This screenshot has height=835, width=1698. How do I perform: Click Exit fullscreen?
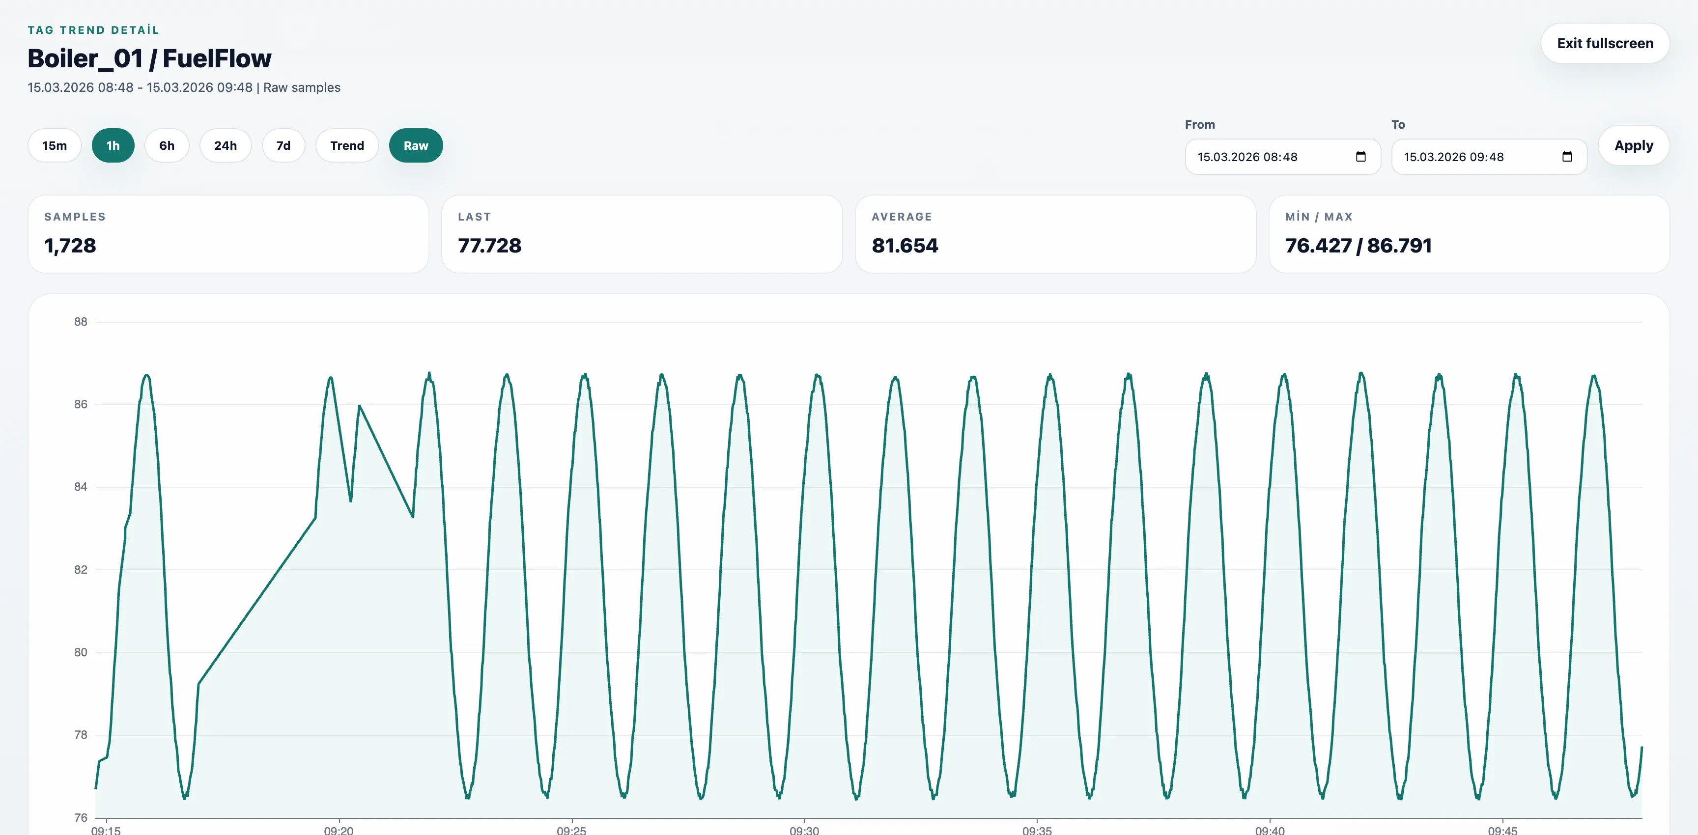tap(1605, 43)
